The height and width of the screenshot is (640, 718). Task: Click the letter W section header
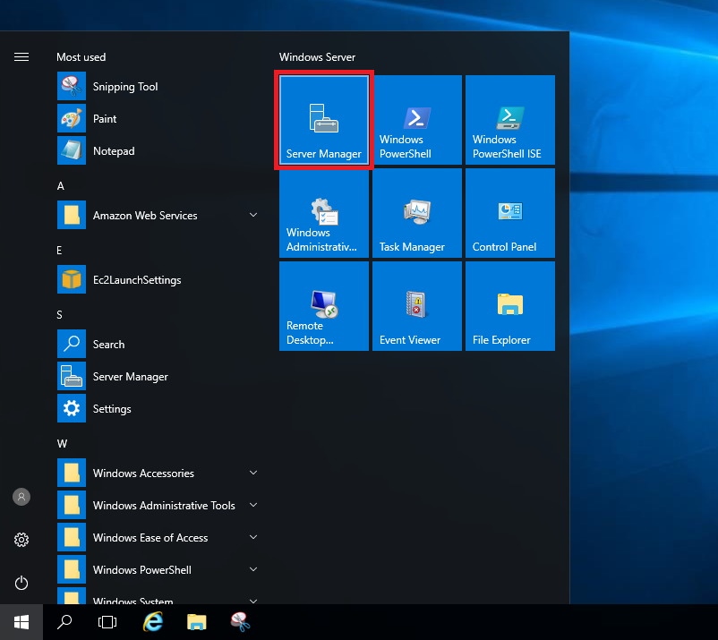pos(63,444)
